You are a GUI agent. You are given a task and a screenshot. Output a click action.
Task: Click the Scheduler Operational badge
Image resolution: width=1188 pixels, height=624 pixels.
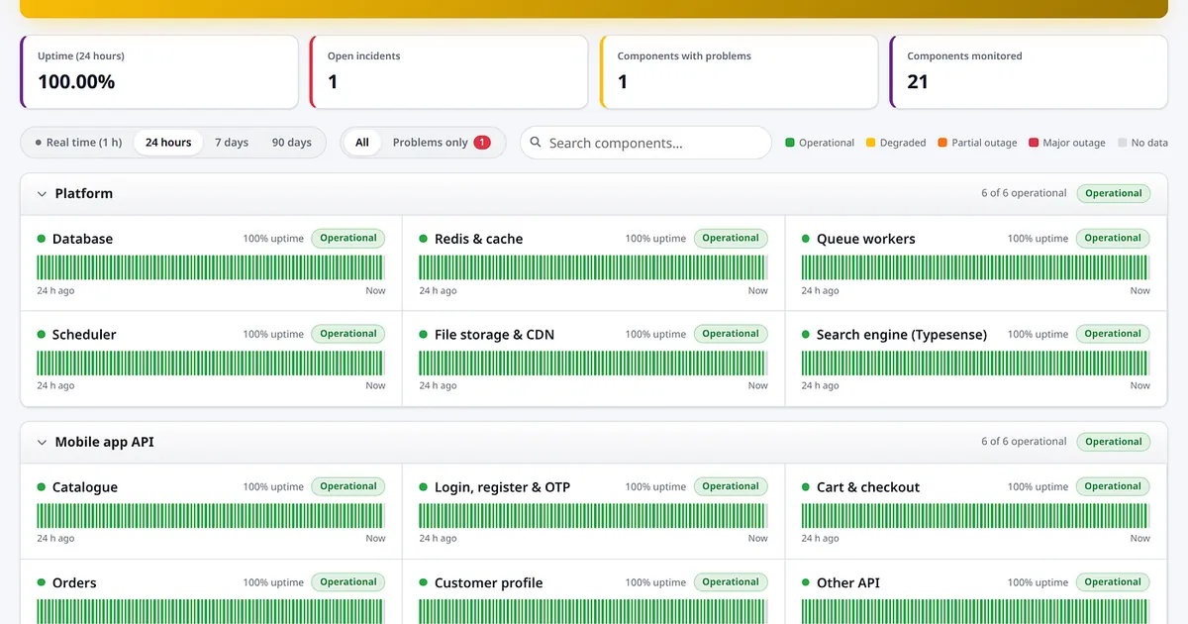tap(348, 334)
